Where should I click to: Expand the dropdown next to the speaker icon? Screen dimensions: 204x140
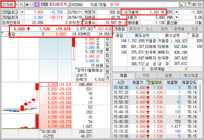32,5
